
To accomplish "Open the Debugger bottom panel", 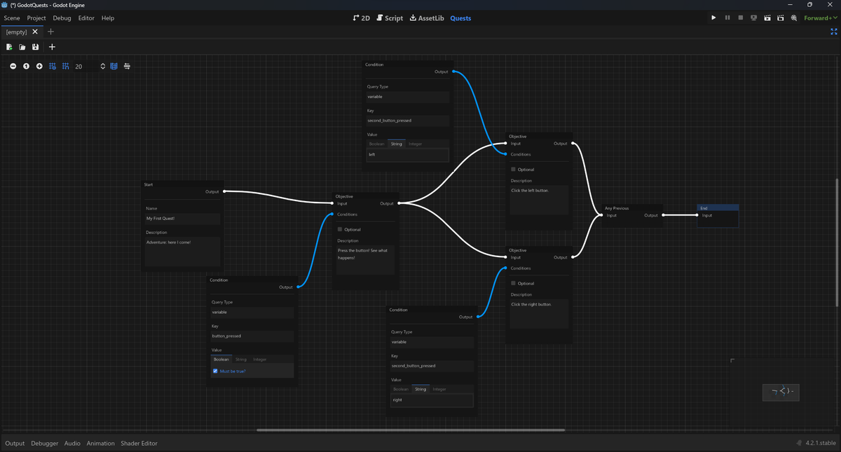I will click(45, 443).
